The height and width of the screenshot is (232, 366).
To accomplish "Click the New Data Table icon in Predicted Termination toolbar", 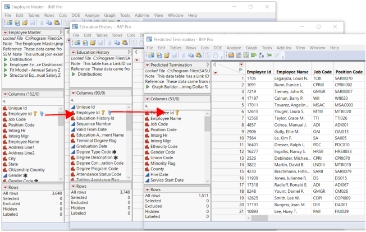I will click(x=152, y=55).
